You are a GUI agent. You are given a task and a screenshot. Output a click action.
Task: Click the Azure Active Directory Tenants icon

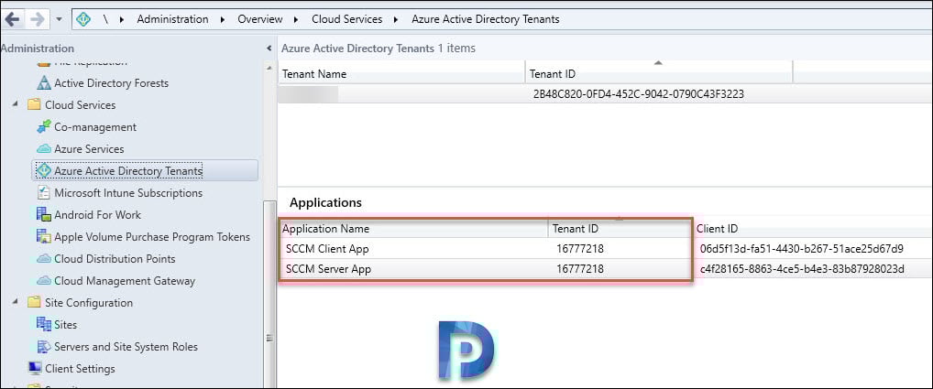(44, 170)
